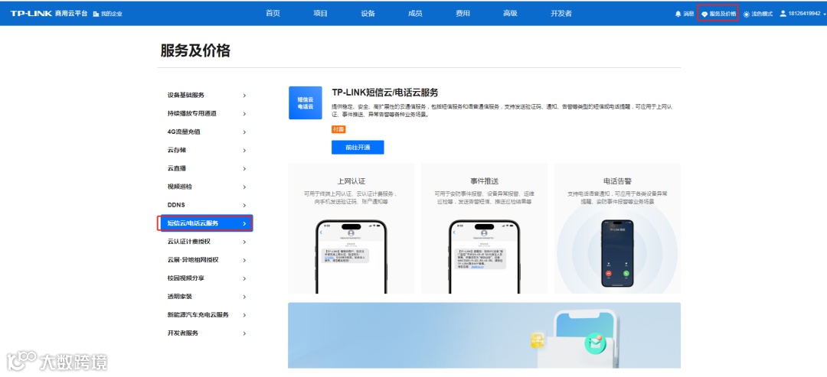Screen dimensions: 827x377
Task: Click the 我的企业 link
Action: pos(111,14)
